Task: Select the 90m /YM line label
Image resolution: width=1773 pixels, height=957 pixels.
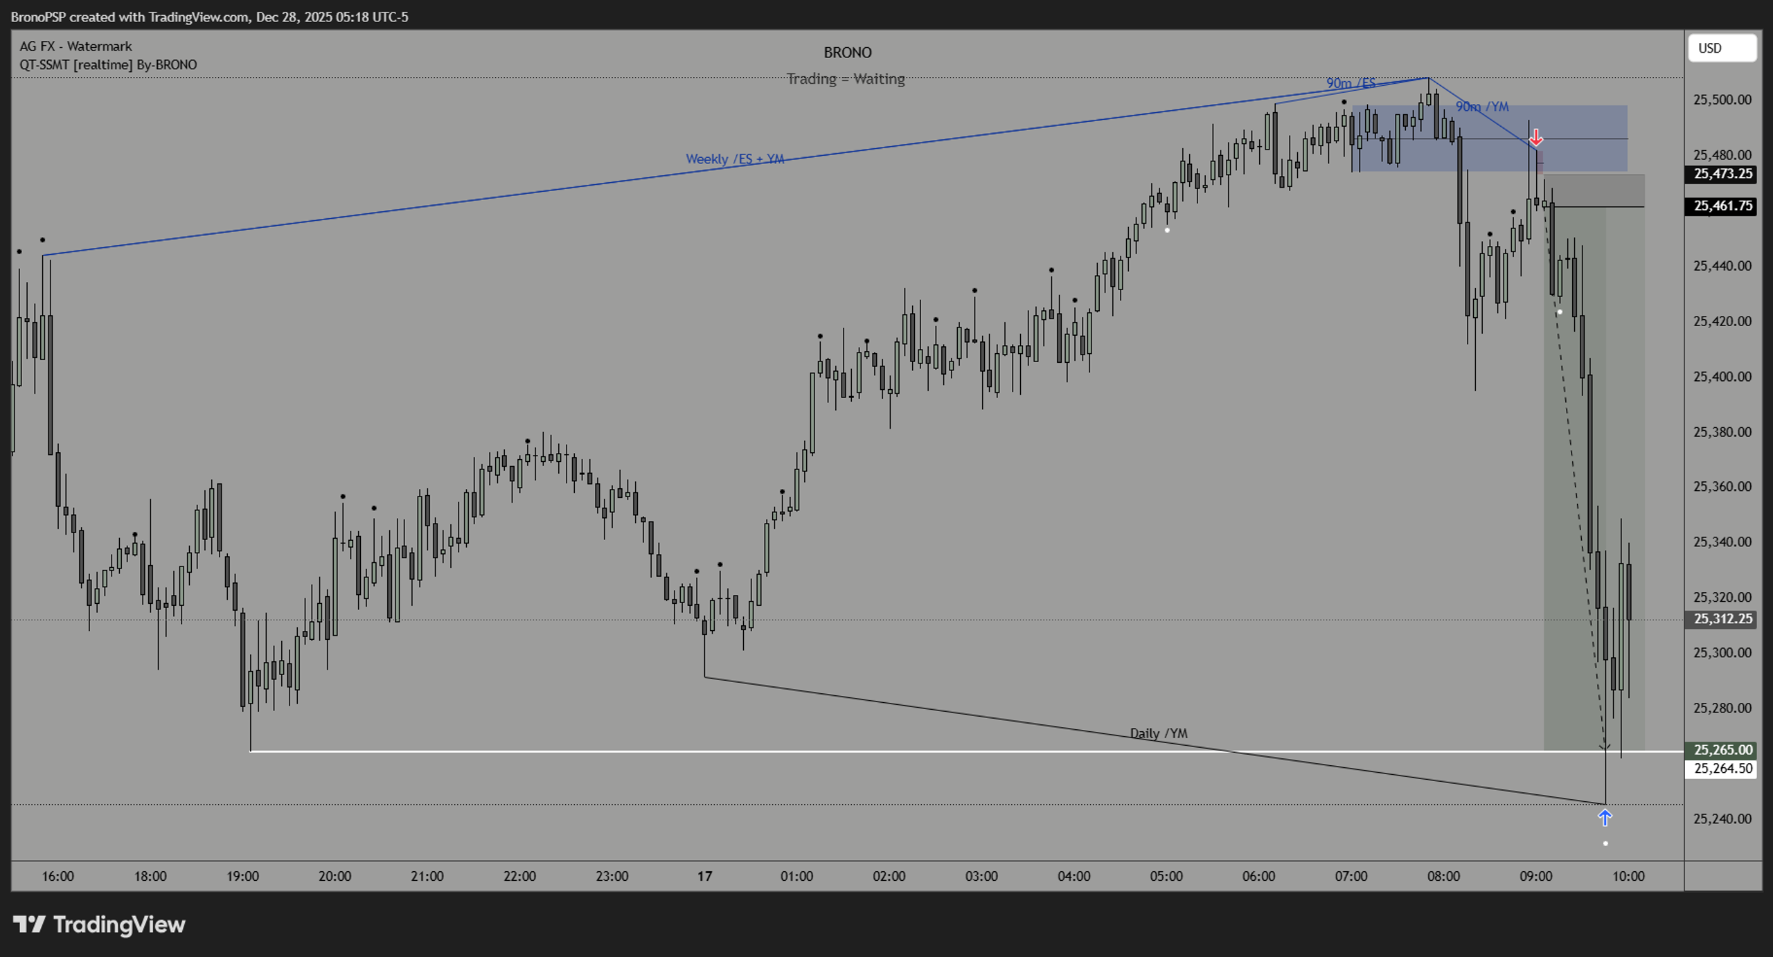Action: 1482,107
